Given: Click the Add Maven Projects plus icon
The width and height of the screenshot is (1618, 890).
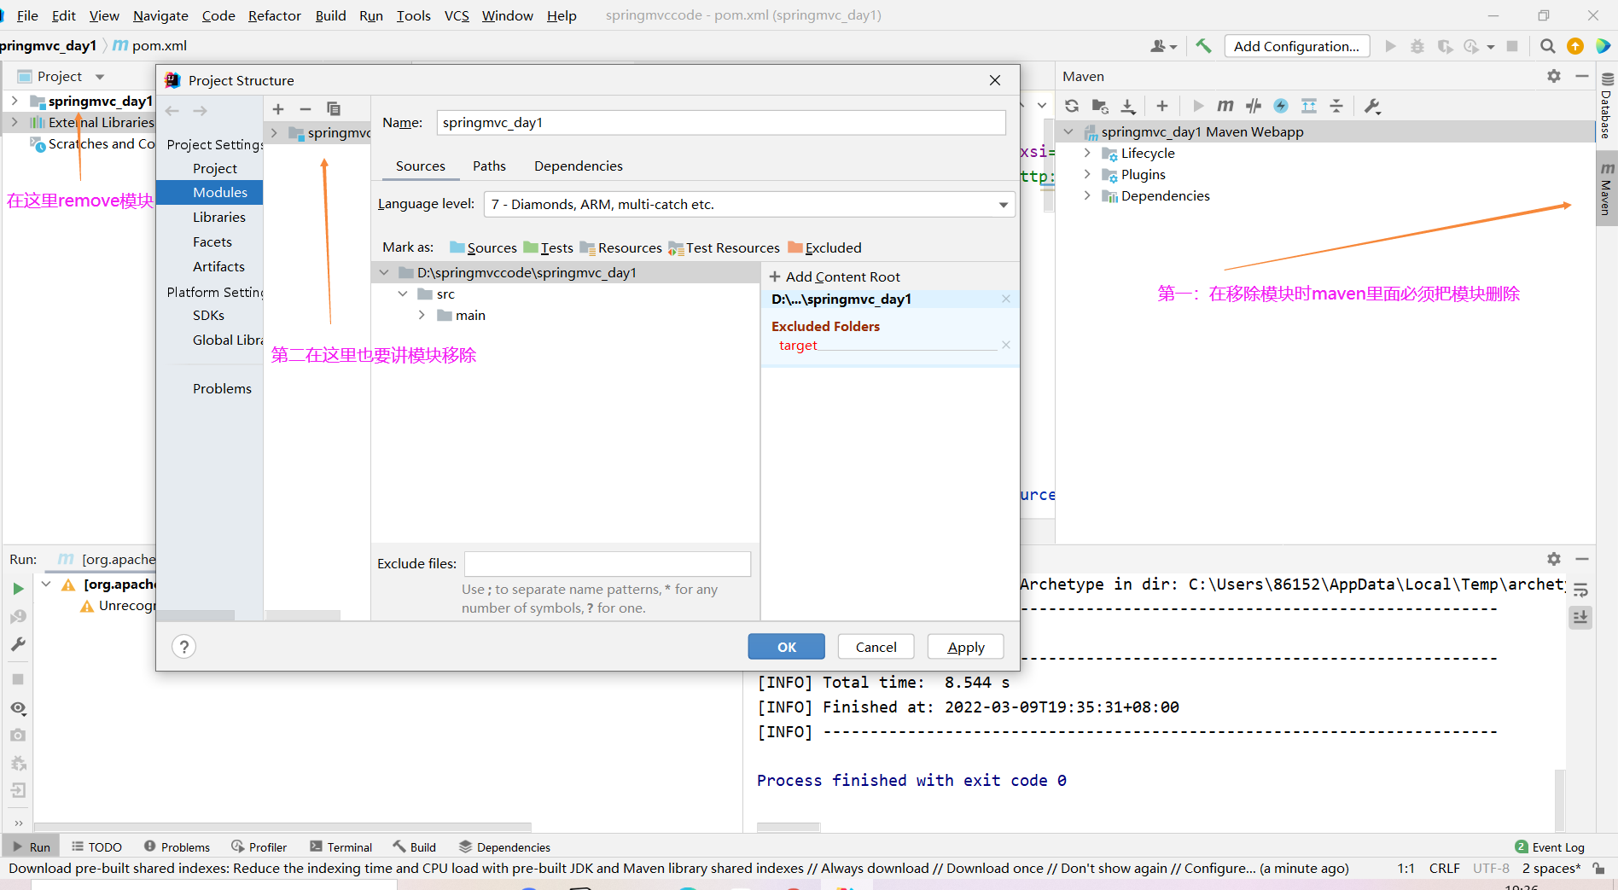Looking at the screenshot, I should click(1161, 106).
